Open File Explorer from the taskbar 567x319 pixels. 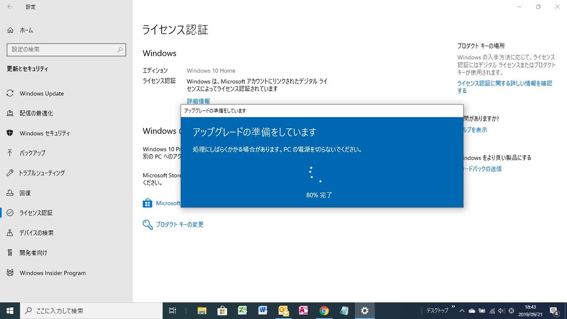202,311
